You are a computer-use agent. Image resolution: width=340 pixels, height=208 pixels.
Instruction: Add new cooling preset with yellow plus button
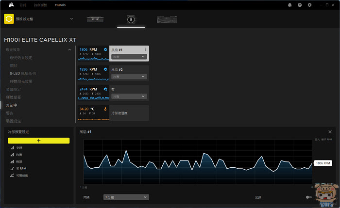38,141
